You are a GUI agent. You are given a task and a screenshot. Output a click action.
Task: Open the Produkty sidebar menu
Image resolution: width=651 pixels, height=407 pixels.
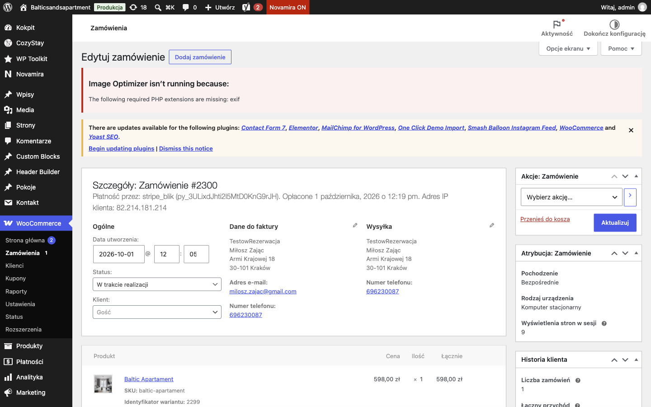[29, 346]
